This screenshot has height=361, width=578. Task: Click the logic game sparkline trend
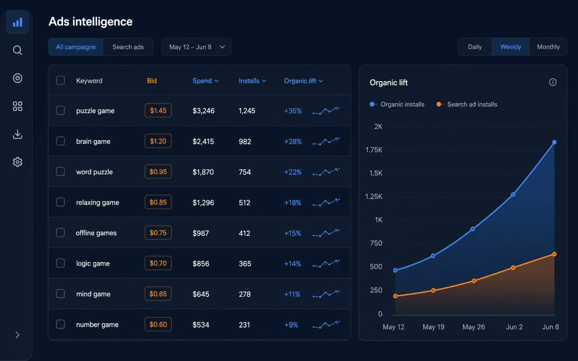[x=326, y=263]
